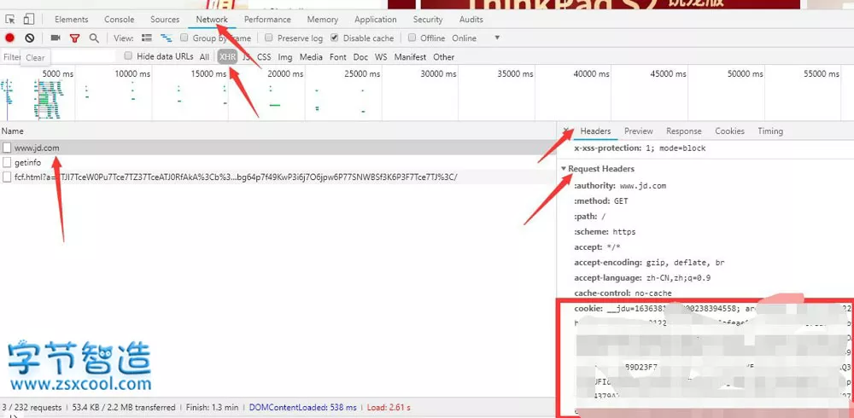
Task: Click the inspect element picker icon
Action: pos(10,19)
